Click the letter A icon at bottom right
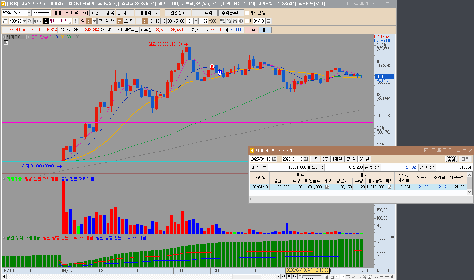This screenshot has width=474, height=280. 392,277
